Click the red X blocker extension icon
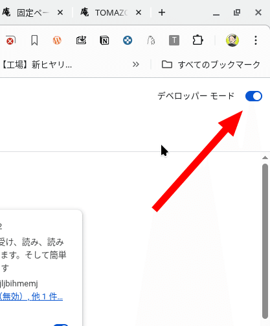 tap(10, 40)
